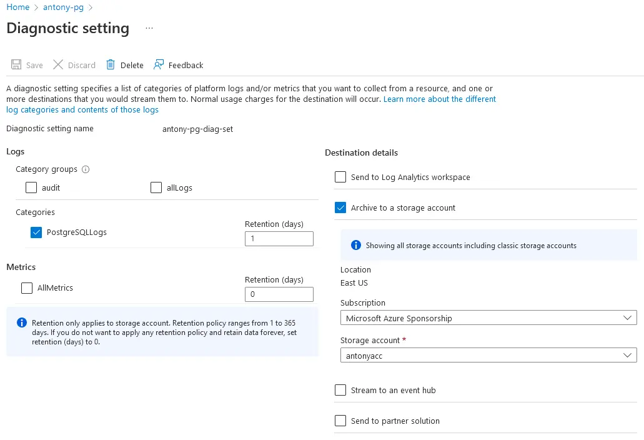The image size is (644, 440).
Task: Click the Delete button label
Action: click(132, 66)
